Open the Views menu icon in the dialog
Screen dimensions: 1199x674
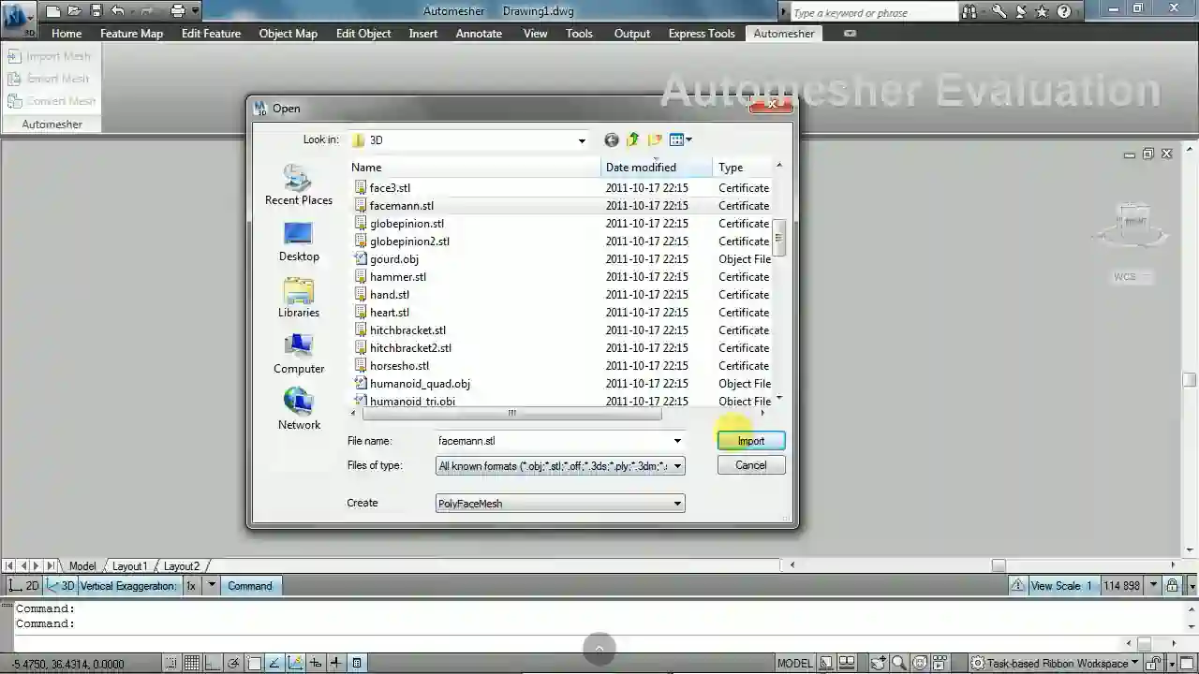tap(681, 140)
